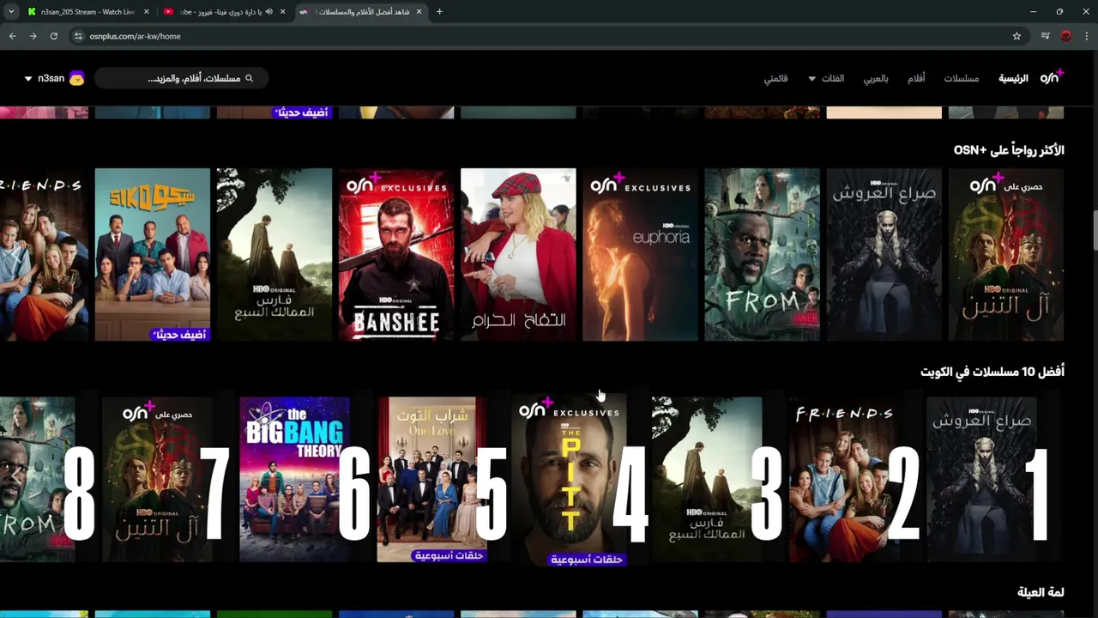Open a new tab with plus icon
1098x618 pixels.
coord(439,11)
